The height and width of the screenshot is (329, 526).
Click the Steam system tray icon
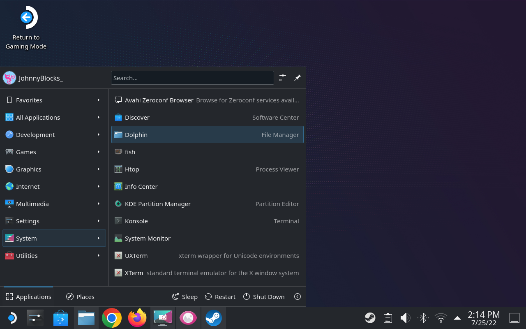coord(370,318)
